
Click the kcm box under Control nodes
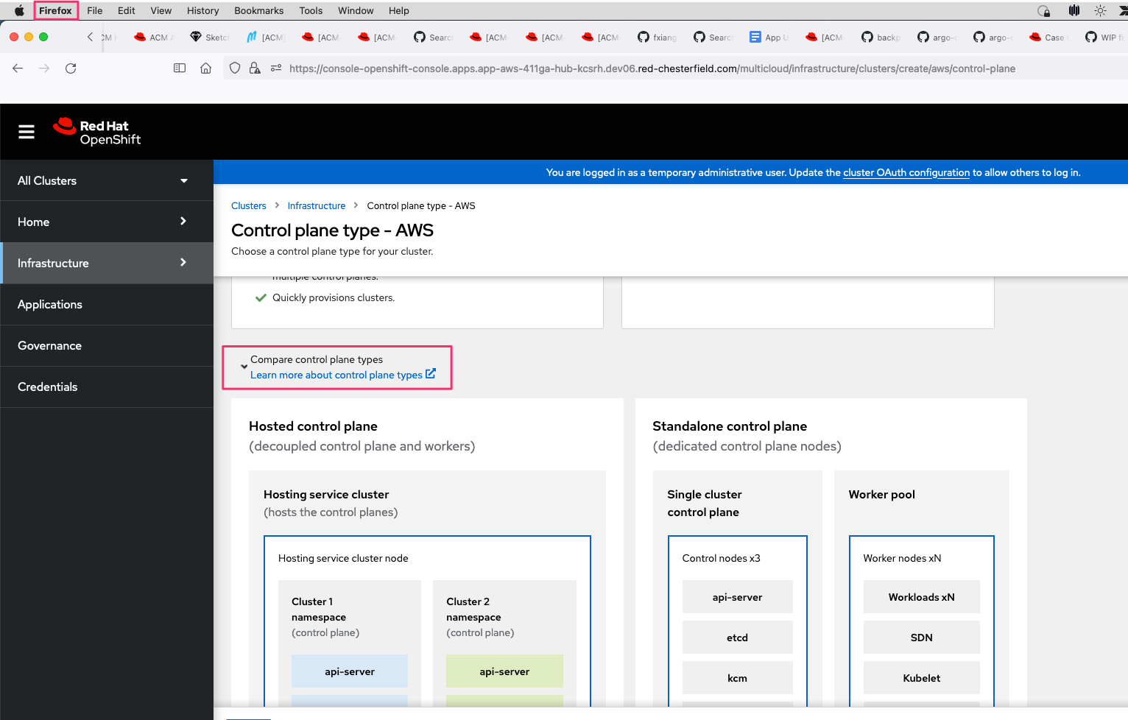738,678
